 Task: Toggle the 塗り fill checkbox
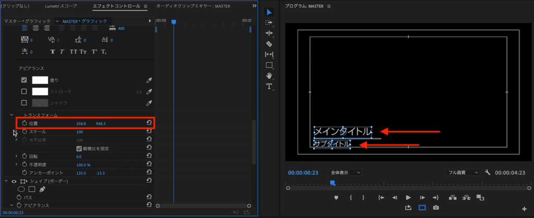[x=24, y=80]
